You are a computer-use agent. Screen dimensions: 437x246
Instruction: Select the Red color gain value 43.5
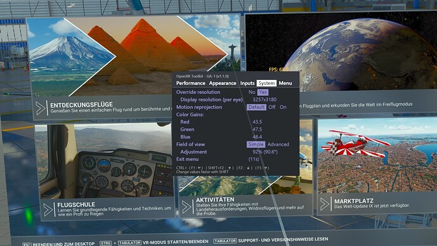[257, 122]
